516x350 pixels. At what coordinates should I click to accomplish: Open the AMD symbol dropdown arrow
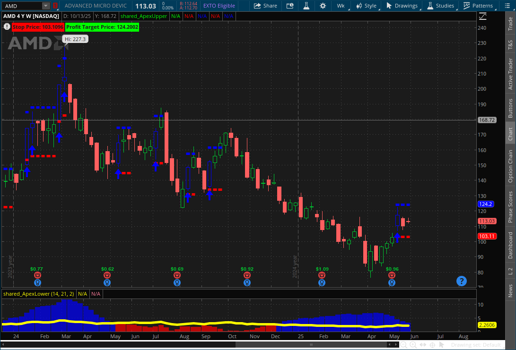coord(46,6)
